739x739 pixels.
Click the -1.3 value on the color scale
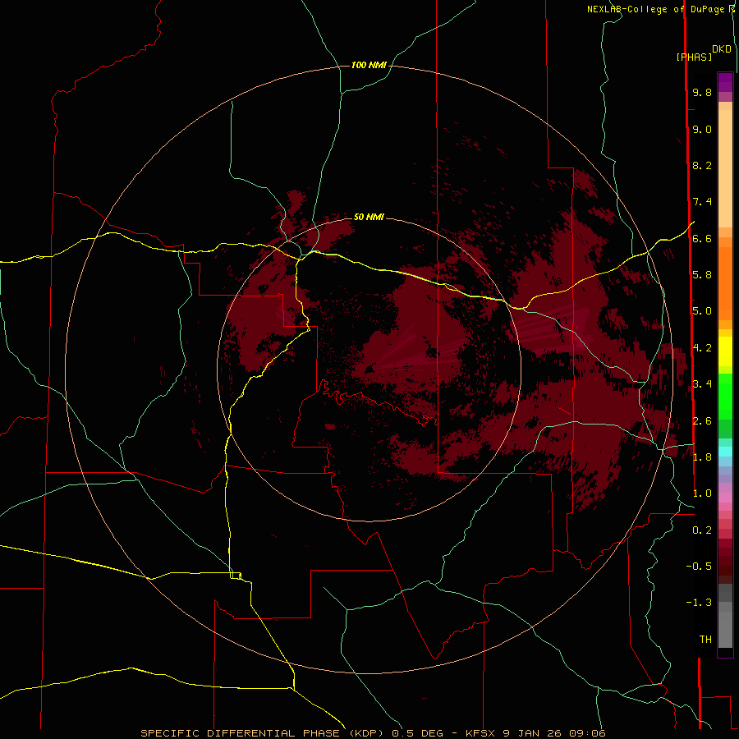point(699,603)
